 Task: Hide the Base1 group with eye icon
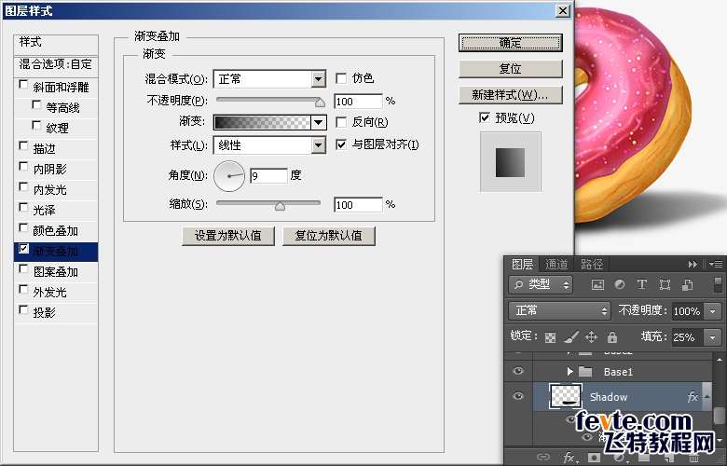[x=518, y=371]
